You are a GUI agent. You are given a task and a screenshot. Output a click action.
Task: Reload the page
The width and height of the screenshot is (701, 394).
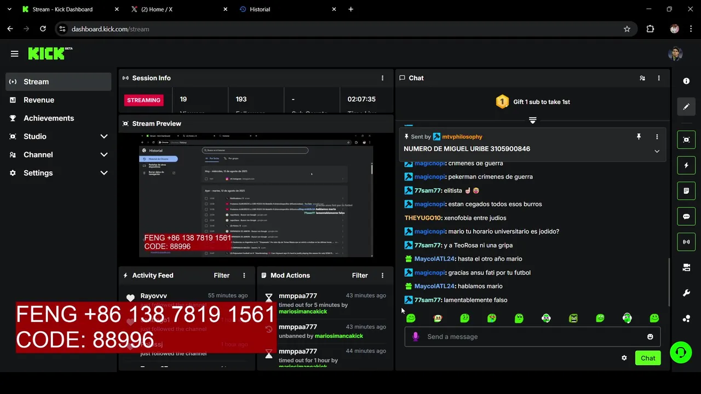[x=43, y=29]
